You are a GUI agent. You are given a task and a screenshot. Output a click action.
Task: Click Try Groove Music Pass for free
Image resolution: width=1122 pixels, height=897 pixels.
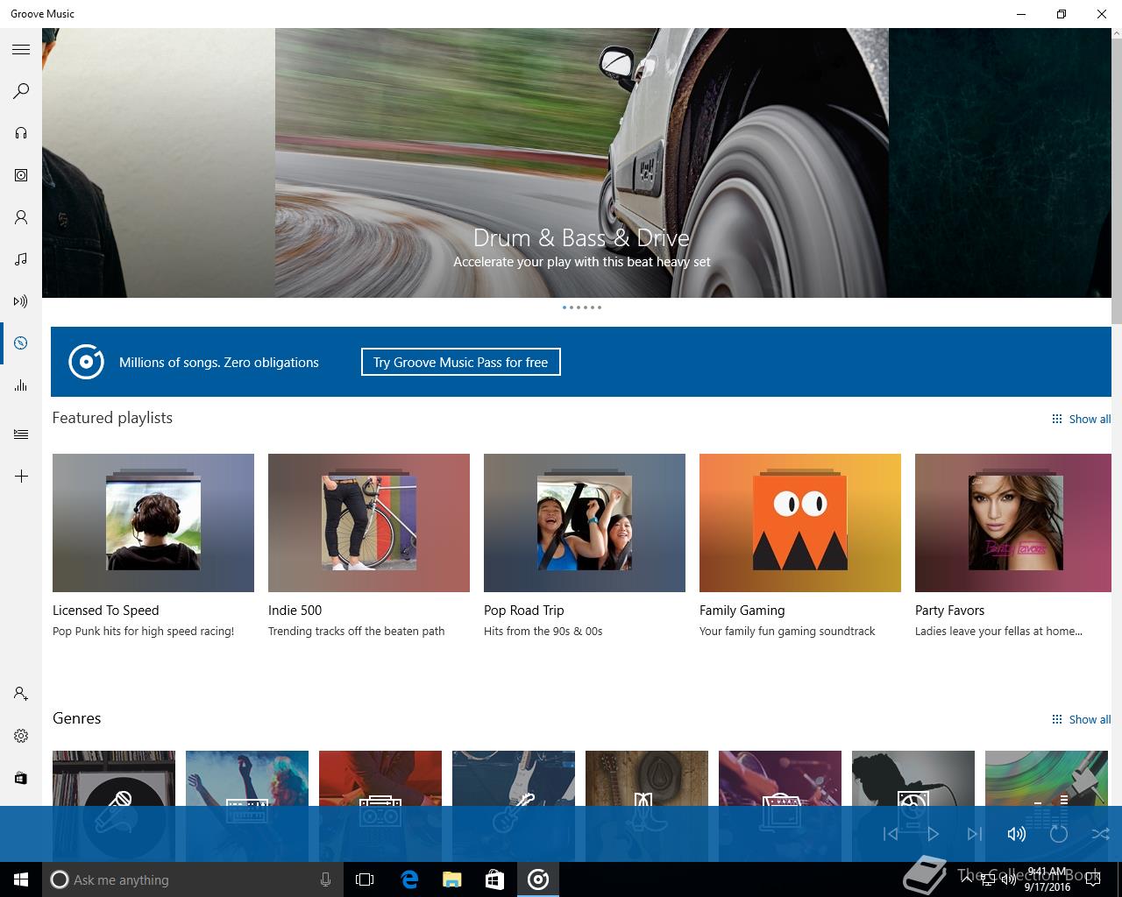coord(461,362)
